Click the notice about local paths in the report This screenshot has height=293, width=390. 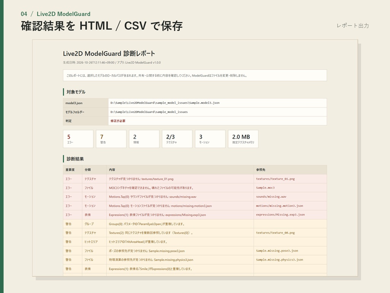tap(195, 76)
